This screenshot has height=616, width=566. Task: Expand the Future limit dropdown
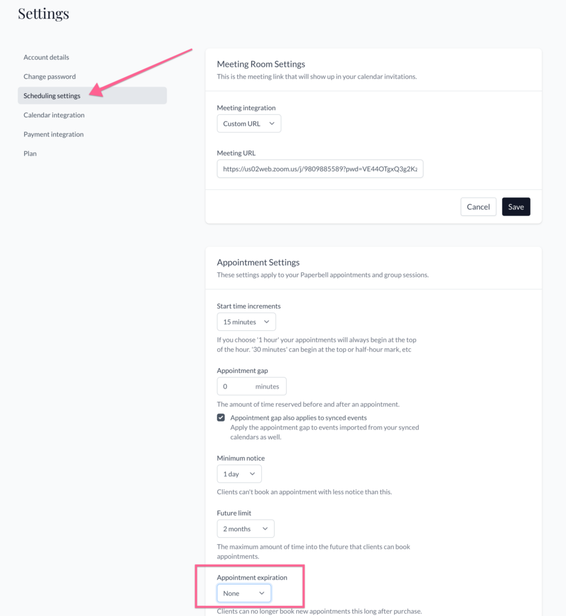pyautogui.click(x=245, y=529)
